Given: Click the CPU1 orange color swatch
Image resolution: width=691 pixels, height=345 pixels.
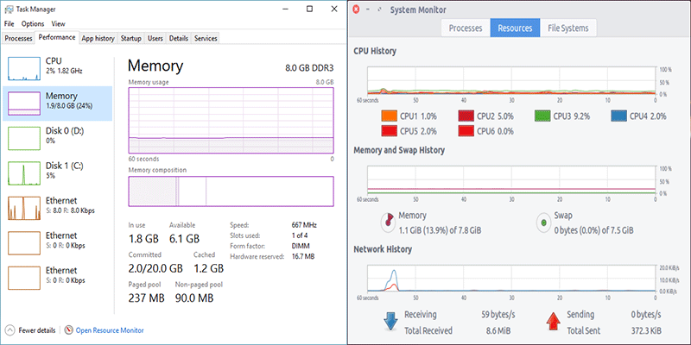Looking at the screenshot, I should [x=390, y=116].
